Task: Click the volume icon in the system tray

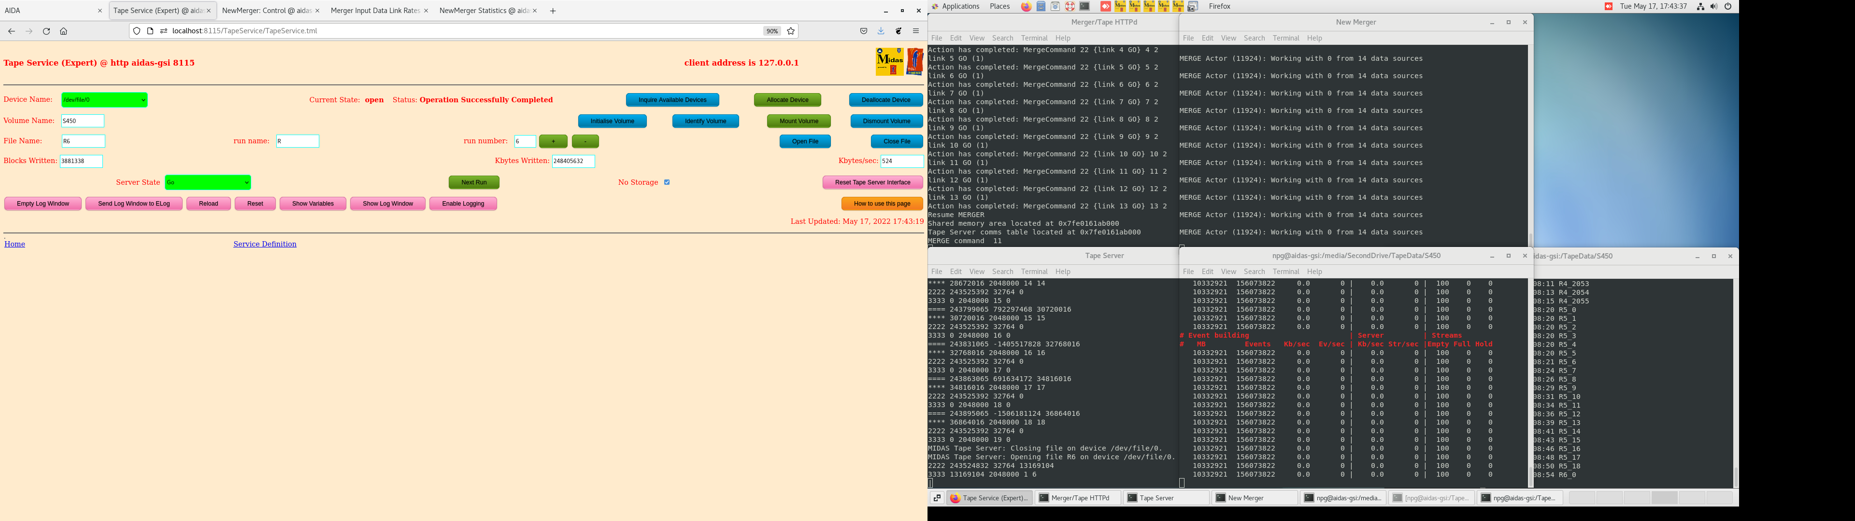Action: [x=1713, y=6]
